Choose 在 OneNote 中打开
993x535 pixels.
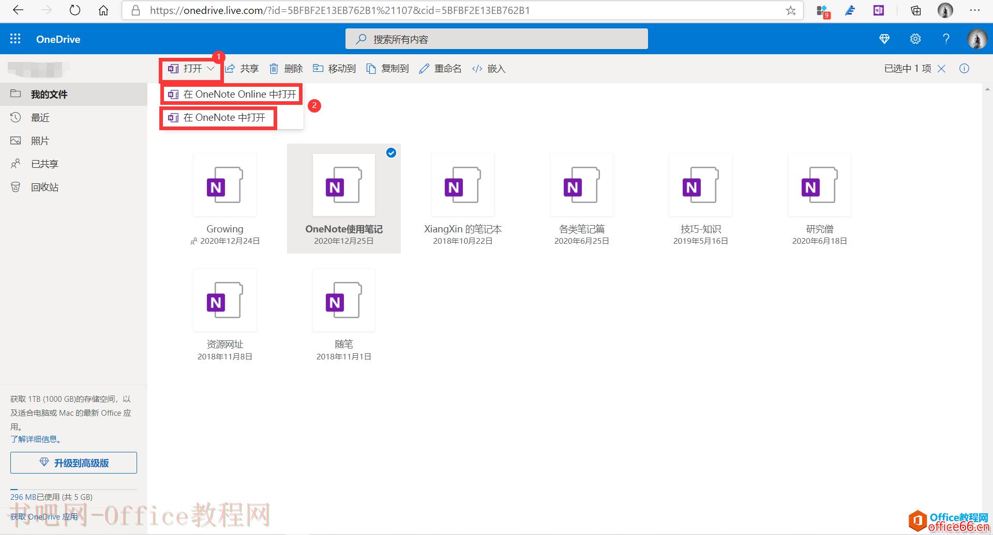point(218,118)
